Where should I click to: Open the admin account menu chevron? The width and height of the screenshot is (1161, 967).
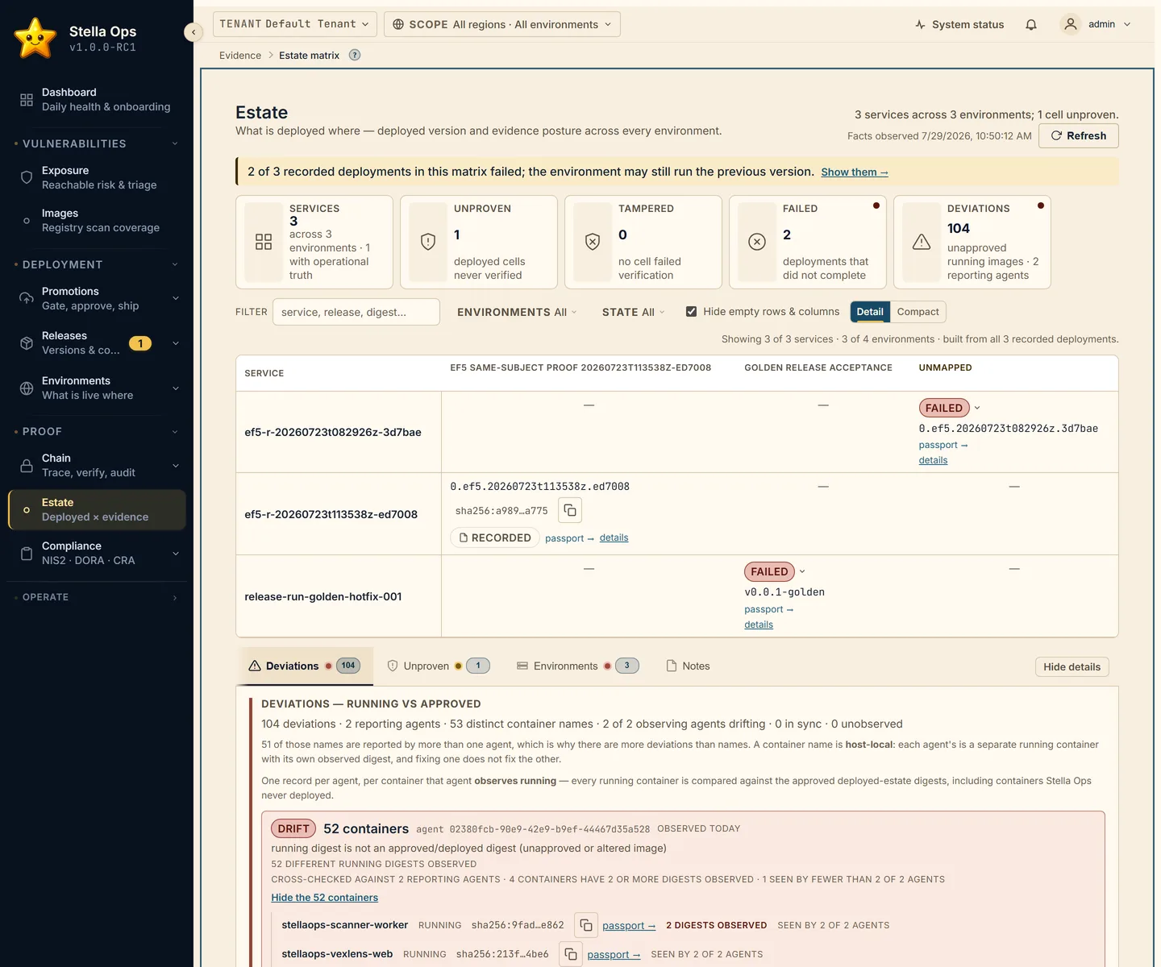pyautogui.click(x=1127, y=24)
